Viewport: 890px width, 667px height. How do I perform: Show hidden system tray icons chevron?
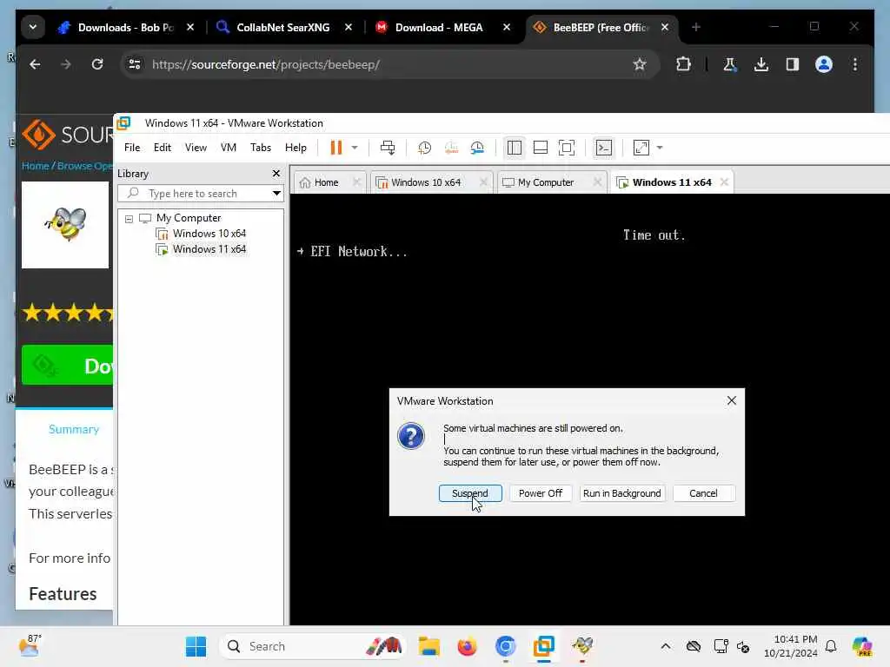point(666,646)
